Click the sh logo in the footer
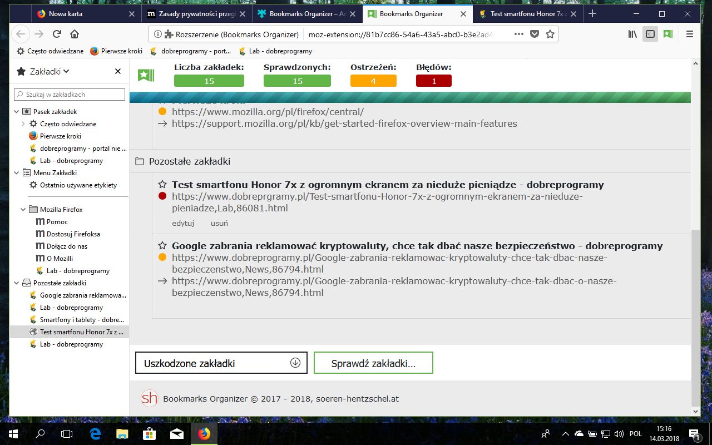712x445 pixels. click(x=149, y=398)
